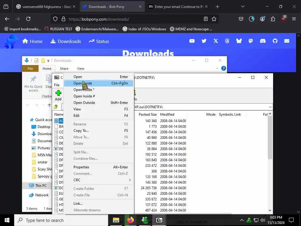Click the email envelope icon

point(287,41)
